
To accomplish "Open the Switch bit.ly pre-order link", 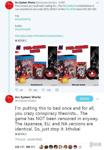I will (x=23, y=29).
